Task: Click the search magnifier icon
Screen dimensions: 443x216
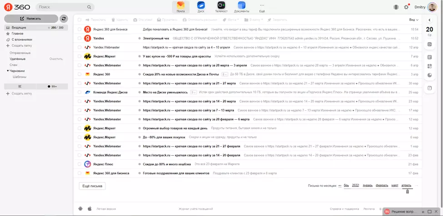Action: point(89,7)
